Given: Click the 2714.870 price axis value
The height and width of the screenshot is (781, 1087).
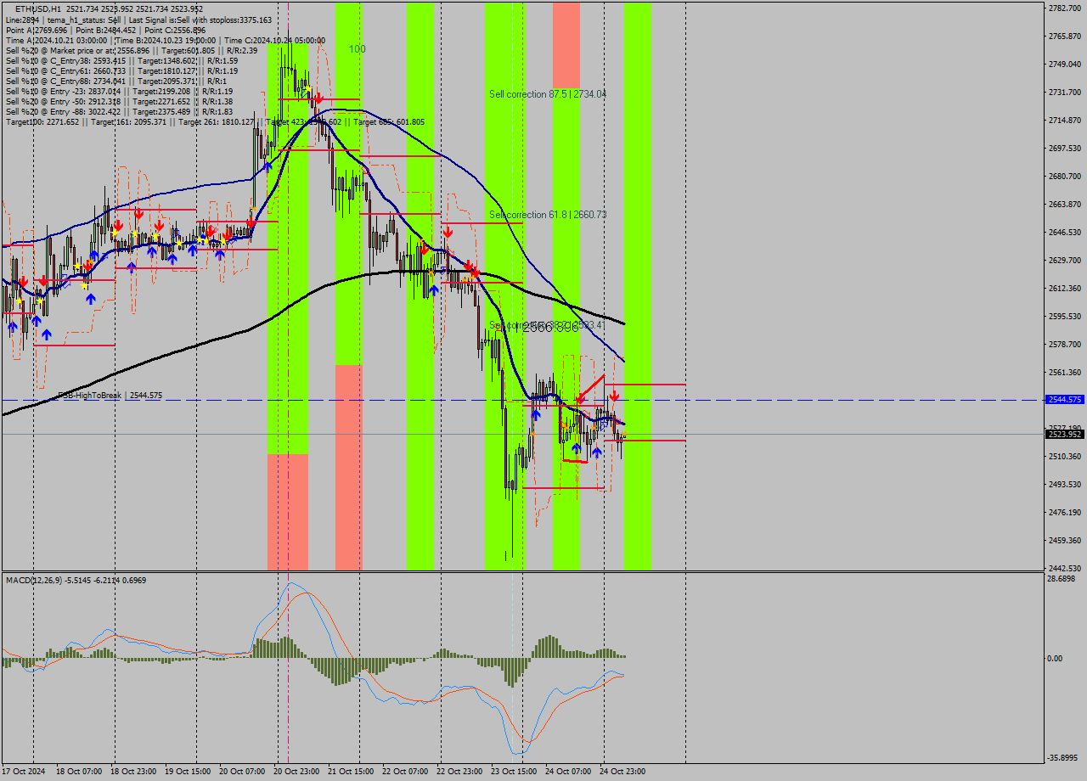Looking at the screenshot, I should pyautogui.click(x=1065, y=120).
